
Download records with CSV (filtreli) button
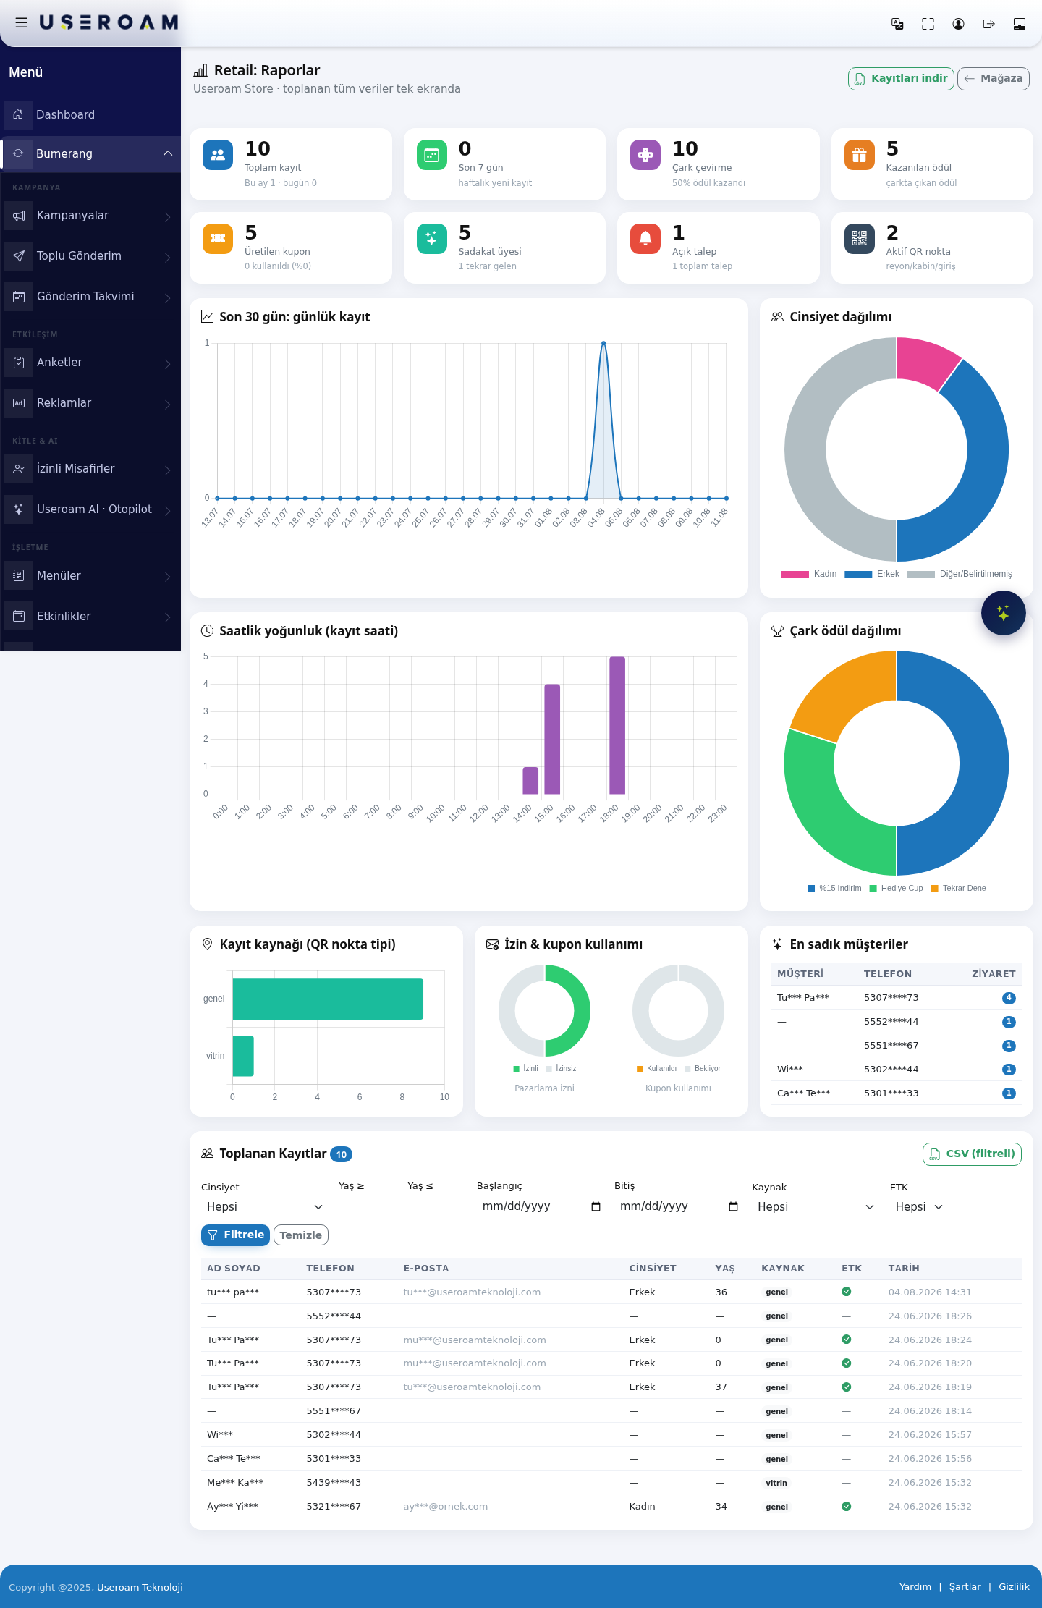pos(972,1154)
